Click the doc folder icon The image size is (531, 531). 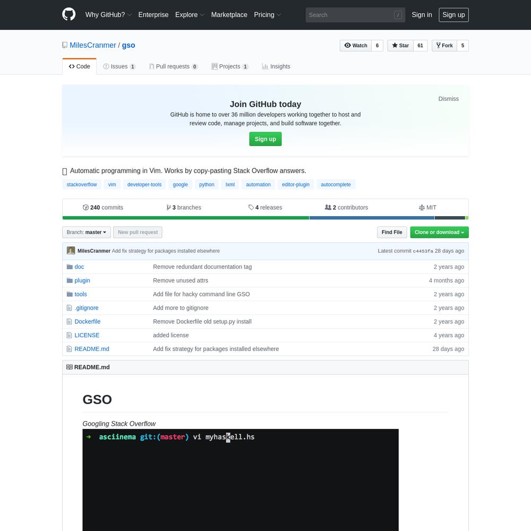(x=70, y=267)
